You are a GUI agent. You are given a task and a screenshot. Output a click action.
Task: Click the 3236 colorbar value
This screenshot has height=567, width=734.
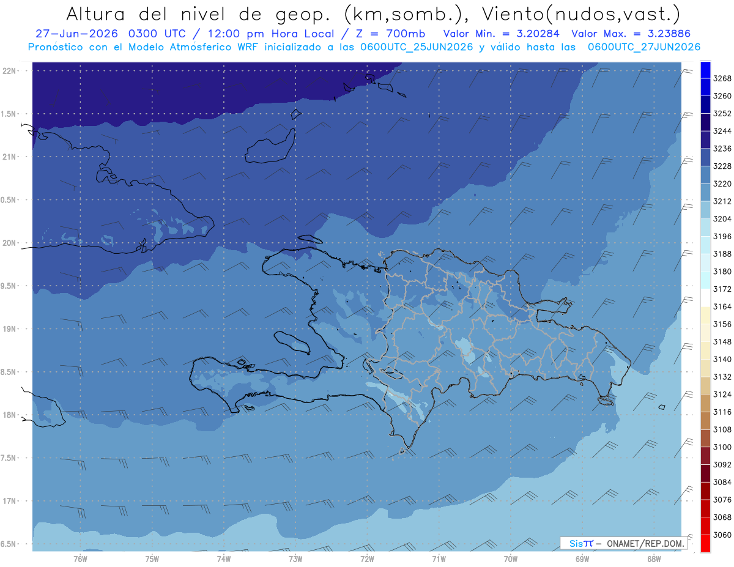click(722, 149)
